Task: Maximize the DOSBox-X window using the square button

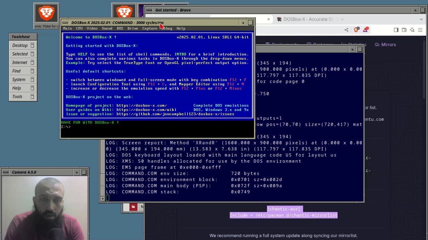Action: coord(250,23)
